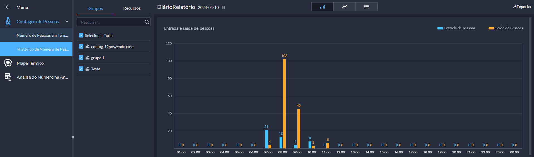
Task: Click the blue 13 bar at 08:00
Action: click(x=281, y=143)
